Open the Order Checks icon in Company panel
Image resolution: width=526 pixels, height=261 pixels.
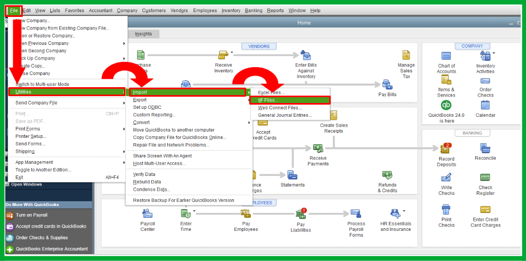pyautogui.click(x=485, y=81)
